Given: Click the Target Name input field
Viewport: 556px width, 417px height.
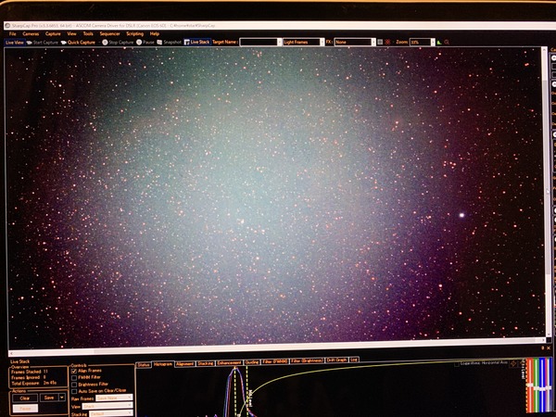Looking at the screenshot, I should tap(259, 43).
